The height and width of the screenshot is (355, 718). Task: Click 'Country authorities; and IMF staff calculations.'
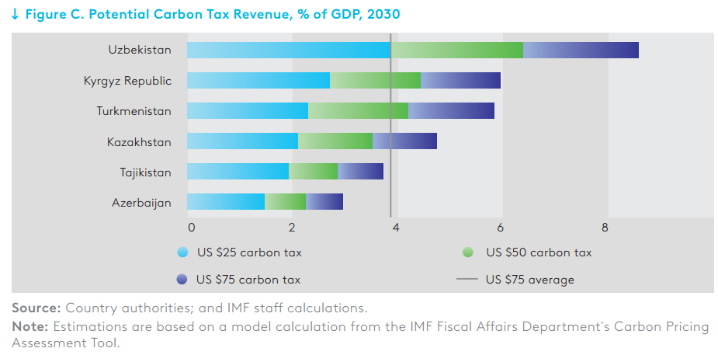pos(217,308)
